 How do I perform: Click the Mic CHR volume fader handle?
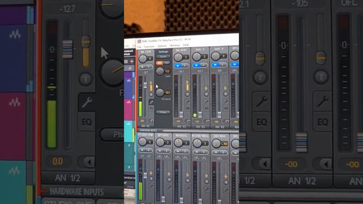click(145, 85)
